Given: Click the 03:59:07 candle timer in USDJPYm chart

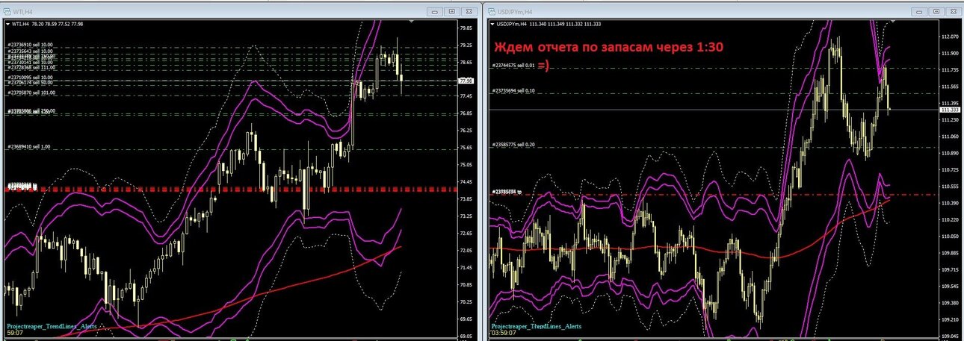Looking at the screenshot, I should pos(503,334).
